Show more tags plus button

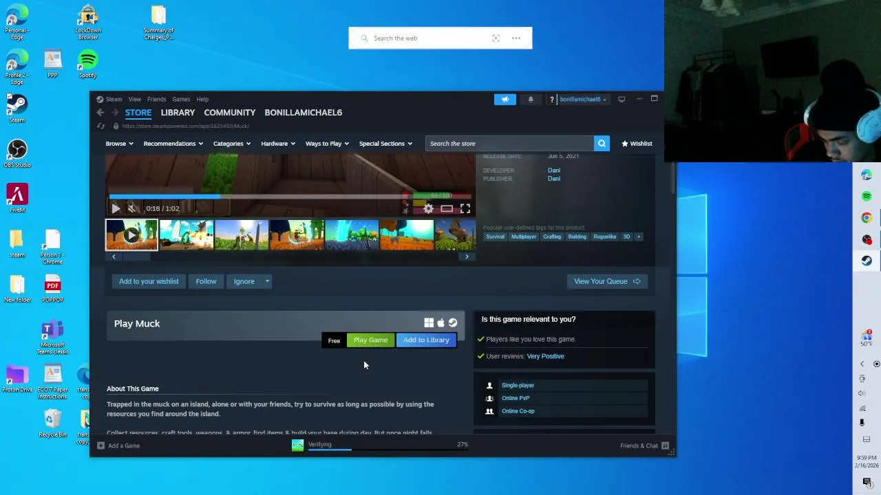coord(638,237)
